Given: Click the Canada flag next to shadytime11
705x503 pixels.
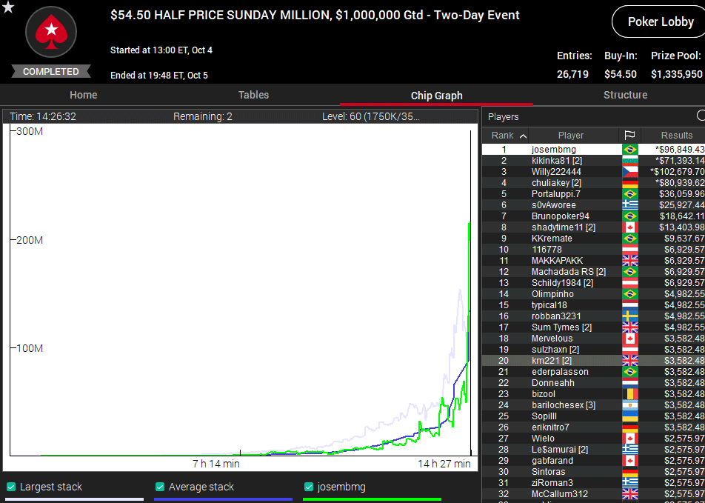Looking at the screenshot, I should click(630, 227).
